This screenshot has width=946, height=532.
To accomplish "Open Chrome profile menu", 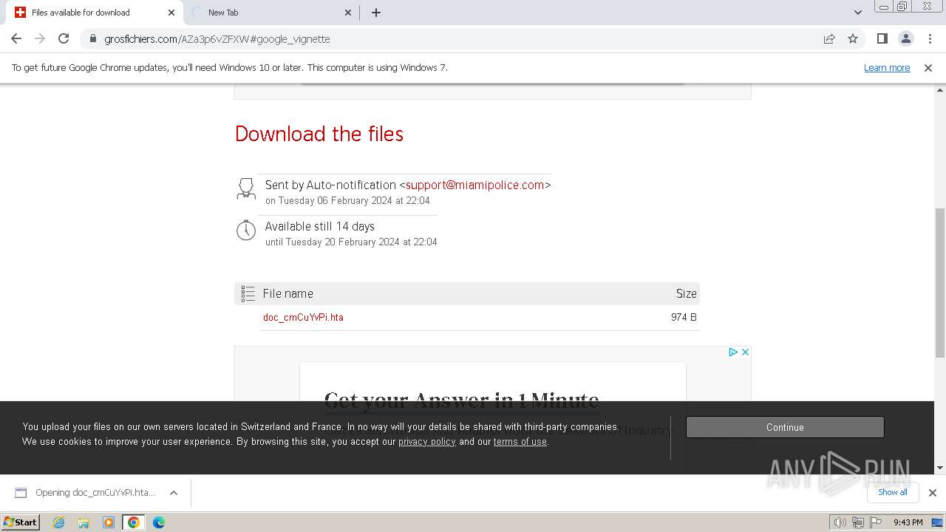I will [x=905, y=38].
